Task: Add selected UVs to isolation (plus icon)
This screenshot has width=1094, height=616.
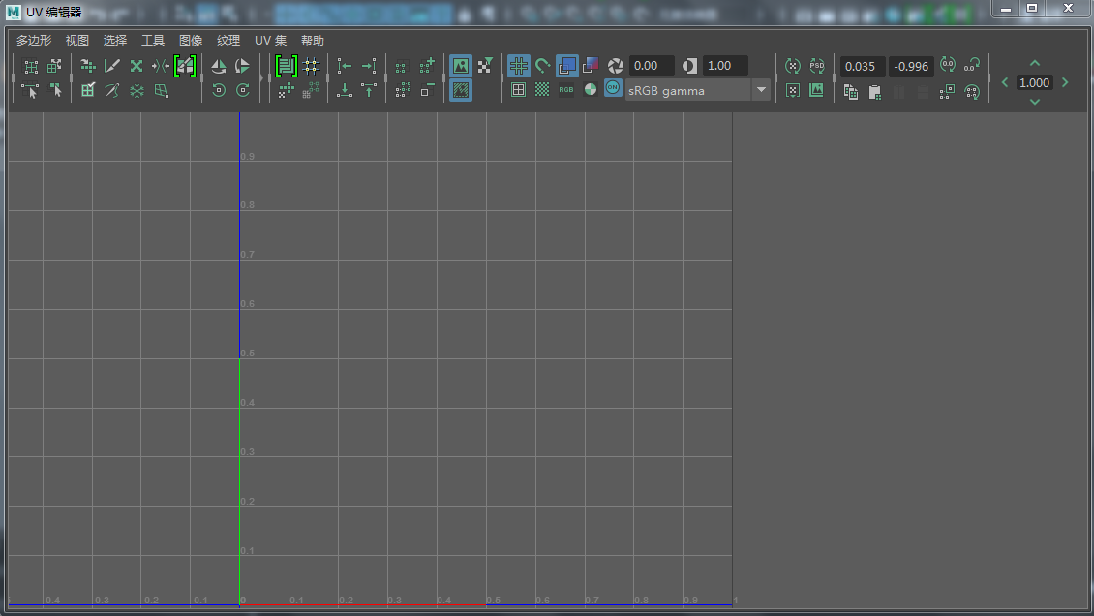Action: (427, 66)
